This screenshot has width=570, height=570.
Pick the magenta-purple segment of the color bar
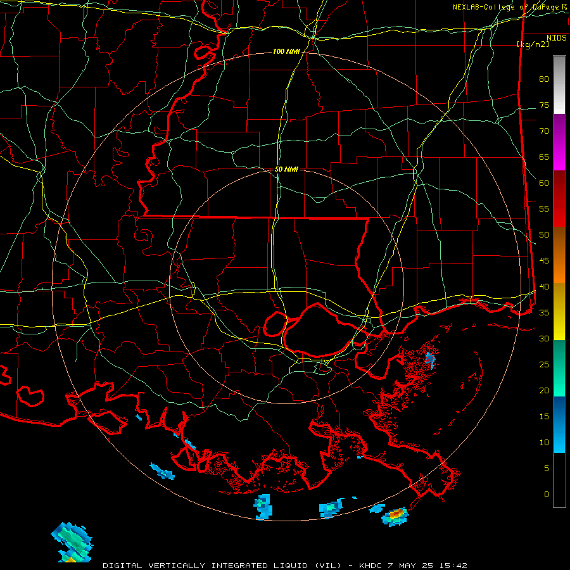(x=559, y=142)
